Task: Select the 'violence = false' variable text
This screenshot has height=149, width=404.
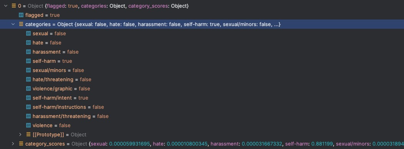Action: 52,125
